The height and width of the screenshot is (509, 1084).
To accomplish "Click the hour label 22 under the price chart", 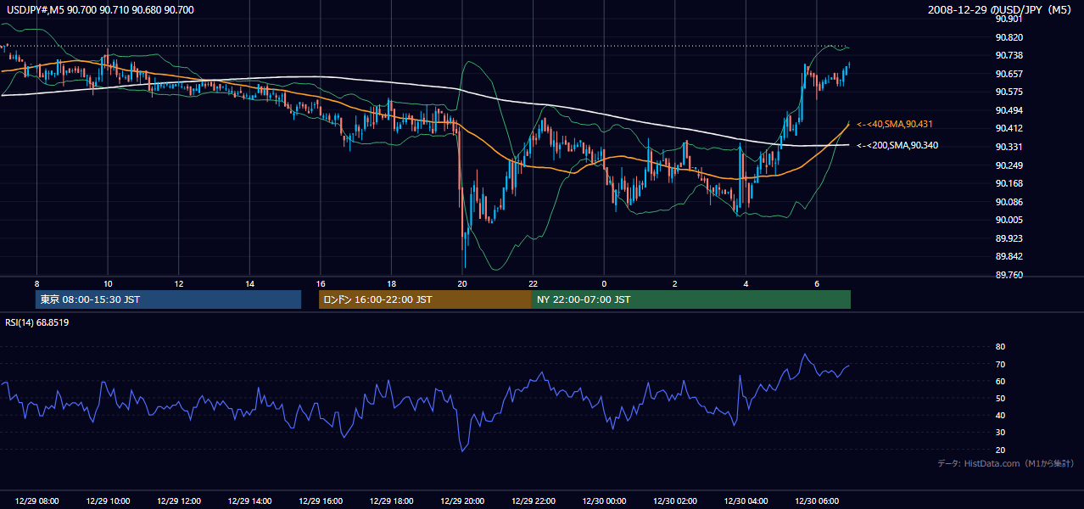I will coord(533,283).
